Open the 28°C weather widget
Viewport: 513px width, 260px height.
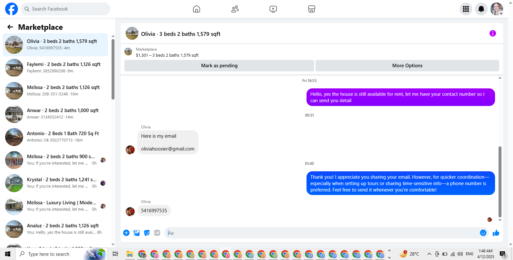pos(409,254)
